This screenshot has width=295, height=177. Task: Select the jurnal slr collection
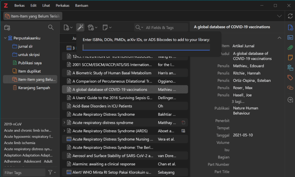click(x=25, y=46)
